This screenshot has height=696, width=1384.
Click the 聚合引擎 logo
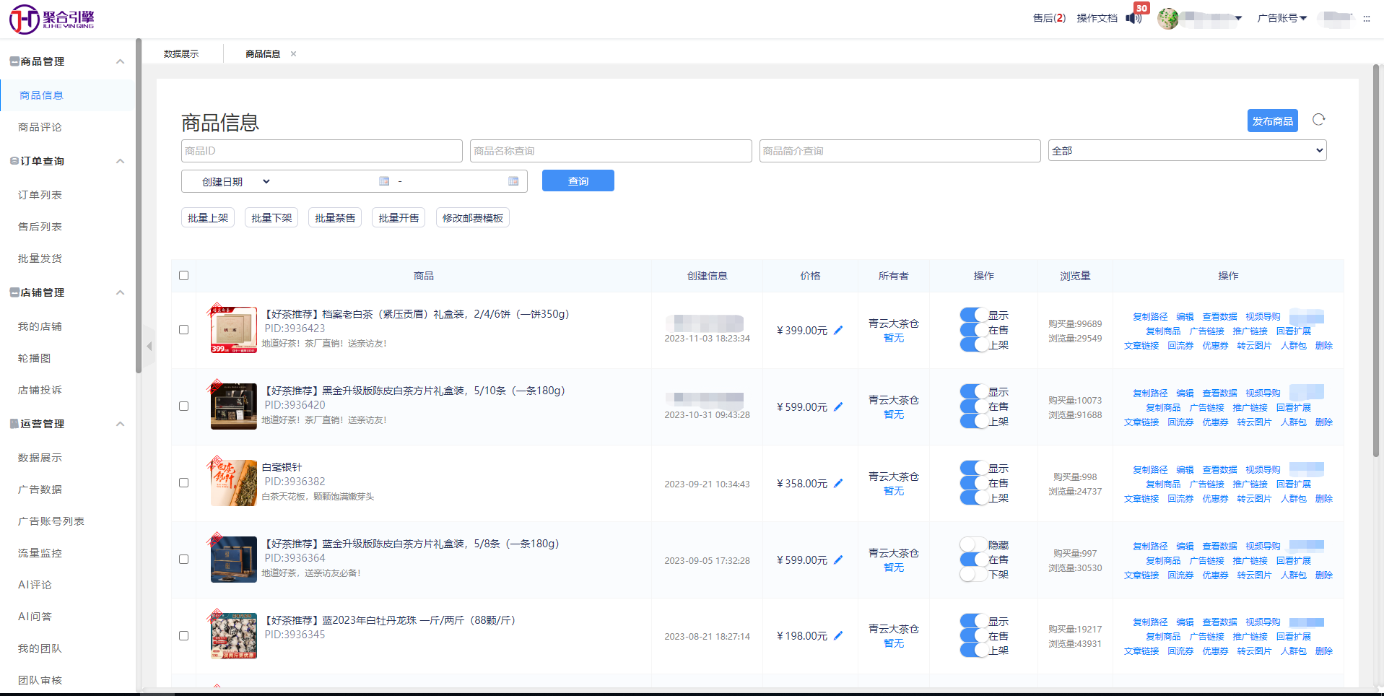point(52,19)
